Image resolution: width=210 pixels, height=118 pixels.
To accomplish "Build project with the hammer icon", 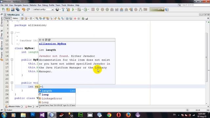I will tap(63, 10).
